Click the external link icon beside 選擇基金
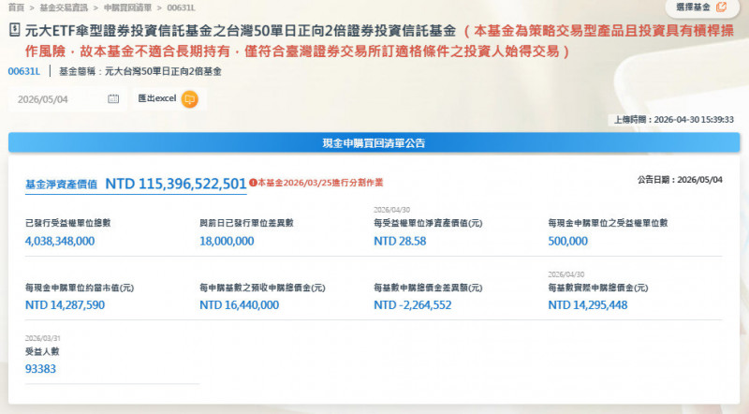This screenshot has width=749, height=414. click(721, 7)
